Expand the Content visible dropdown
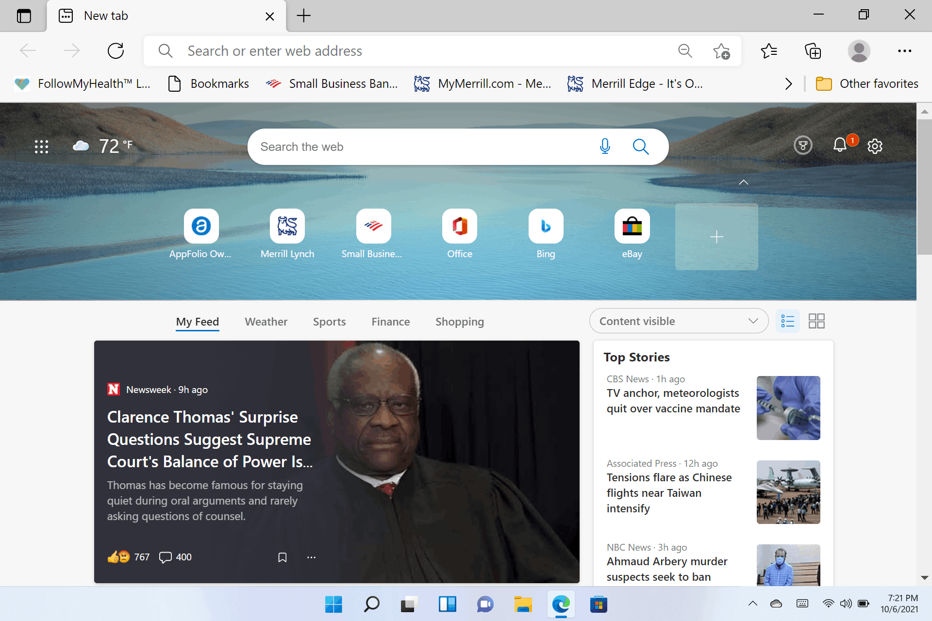 pyautogui.click(x=679, y=321)
